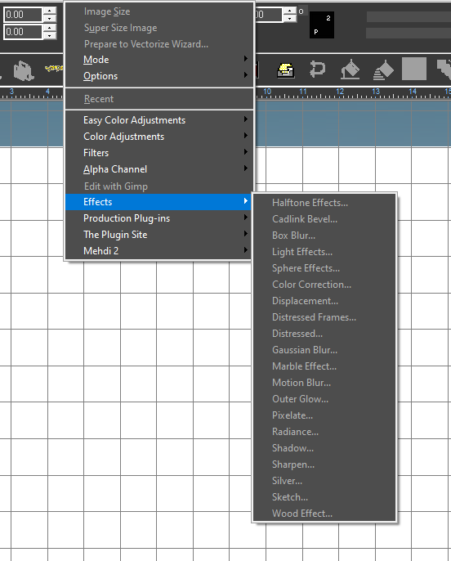Viewport: 451px width, 561px height.
Task: Expand the Easy Color Adjustments submenu arrow
Action: 245,119
